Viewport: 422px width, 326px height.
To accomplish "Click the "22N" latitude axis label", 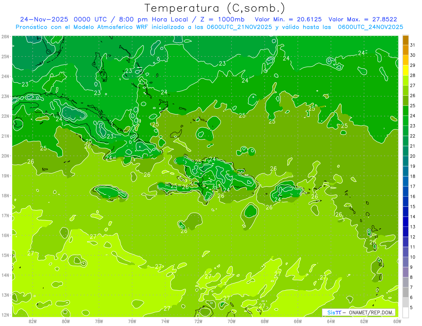I will pyautogui.click(x=5, y=116).
